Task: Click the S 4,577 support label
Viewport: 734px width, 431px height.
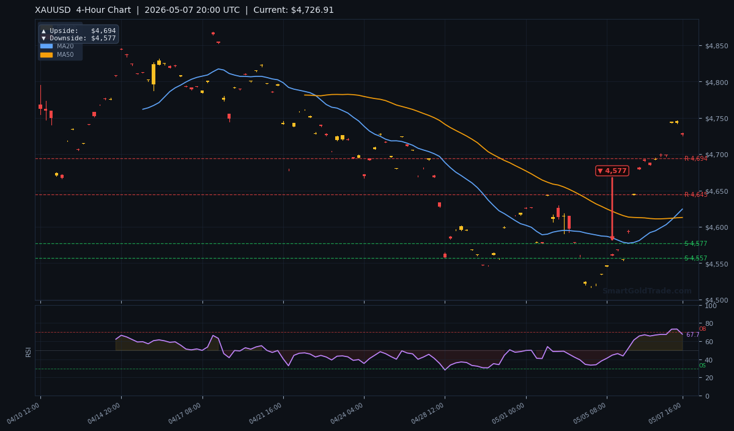Action: point(695,244)
